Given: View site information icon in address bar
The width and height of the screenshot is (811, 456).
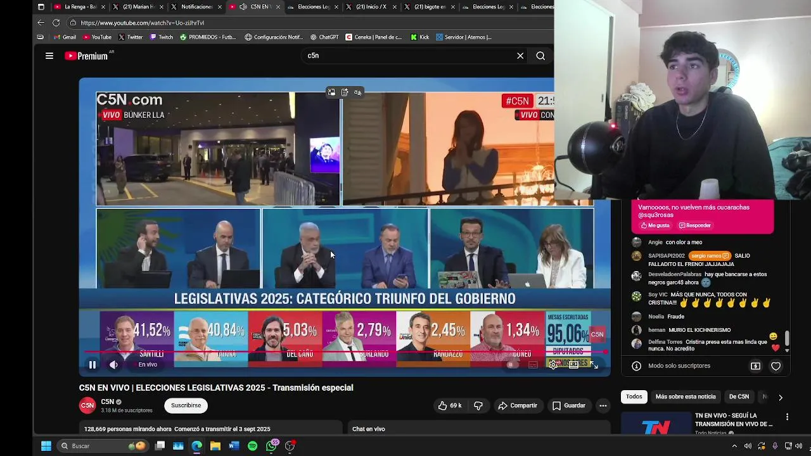Looking at the screenshot, I should pyautogui.click(x=74, y=23).
